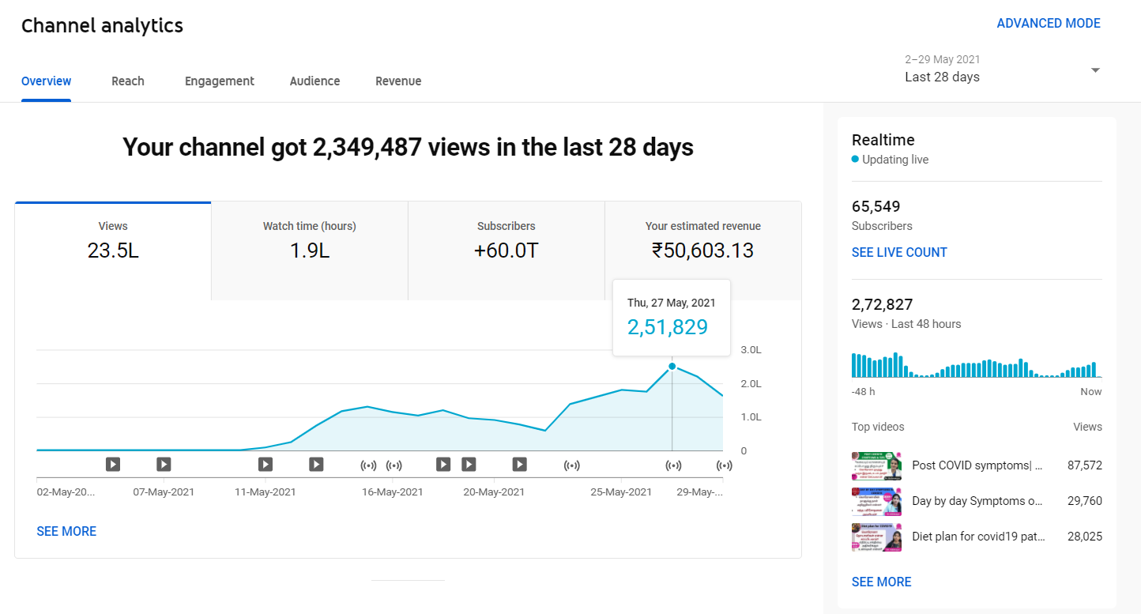The width and height of the screenshot is (1141, 614).
Task: Select the play icon marker near 07-May-2021
Action: (164, 464)
